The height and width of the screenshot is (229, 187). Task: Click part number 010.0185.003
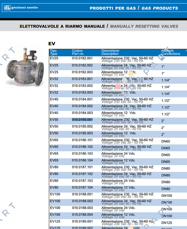tap(82, 133)
